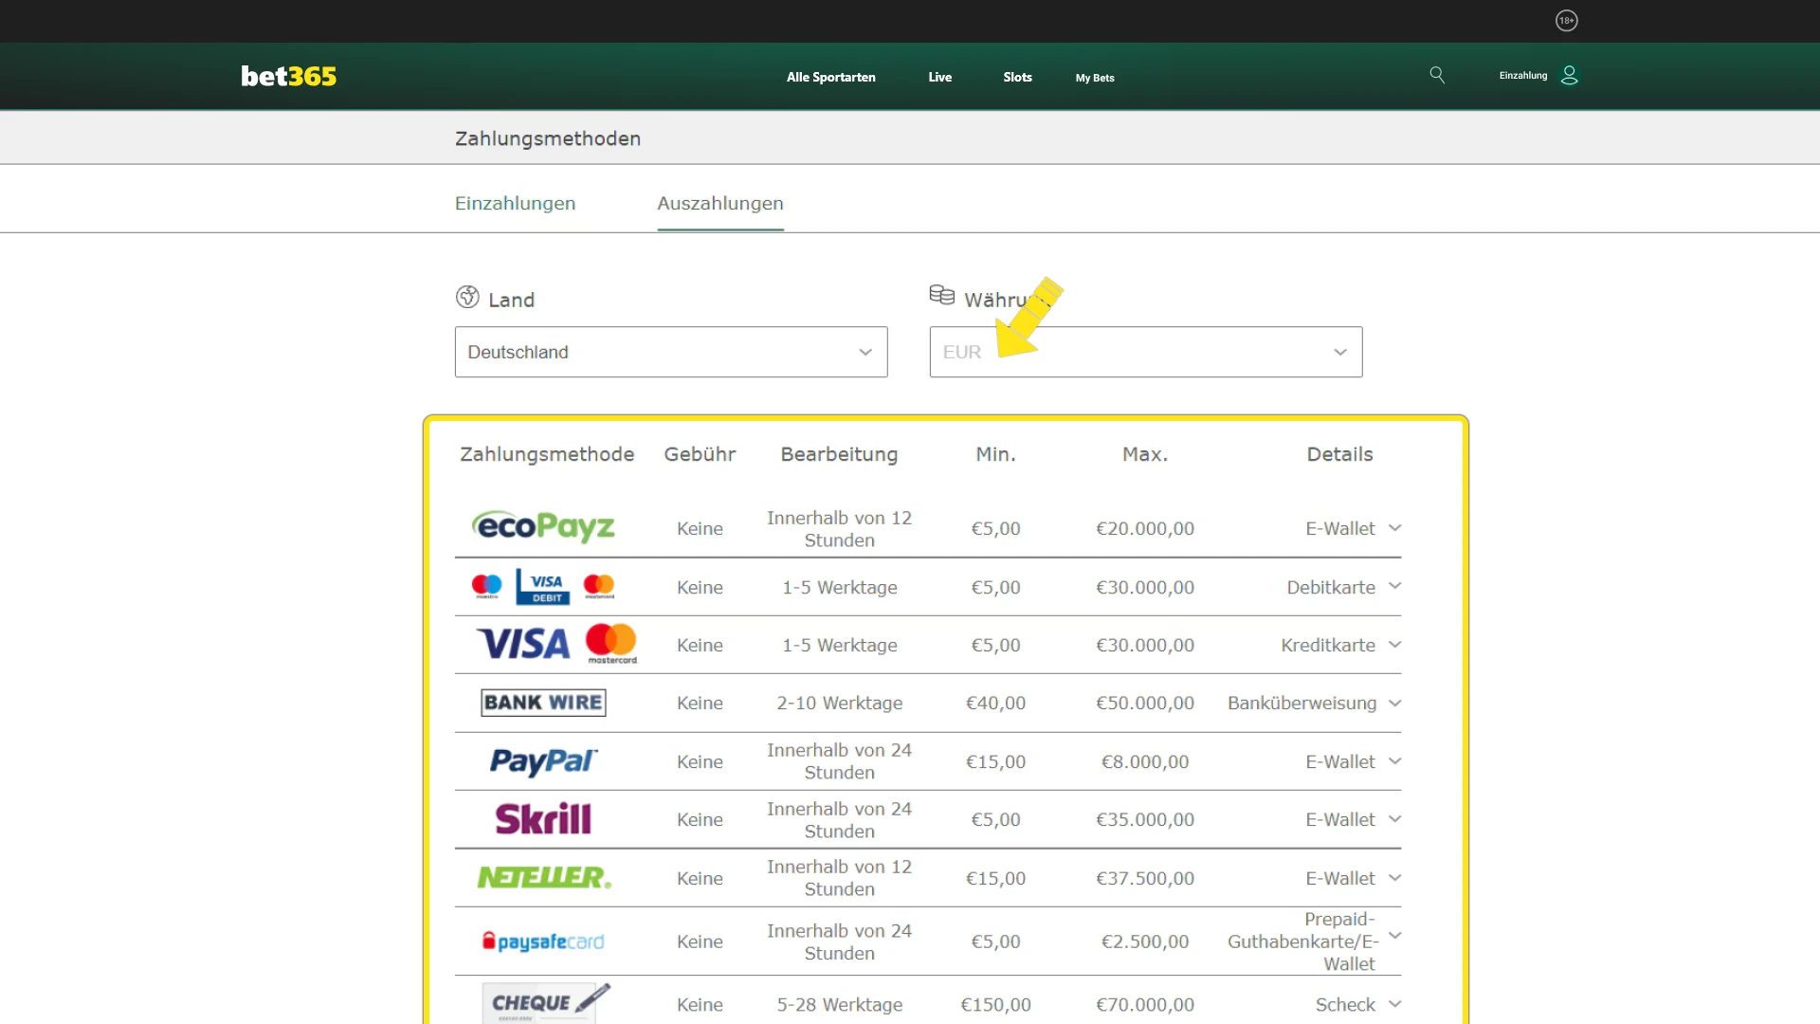
Task: Expand details for the PayPal row
Action: pyautogui.click(x=1395, y=760)
